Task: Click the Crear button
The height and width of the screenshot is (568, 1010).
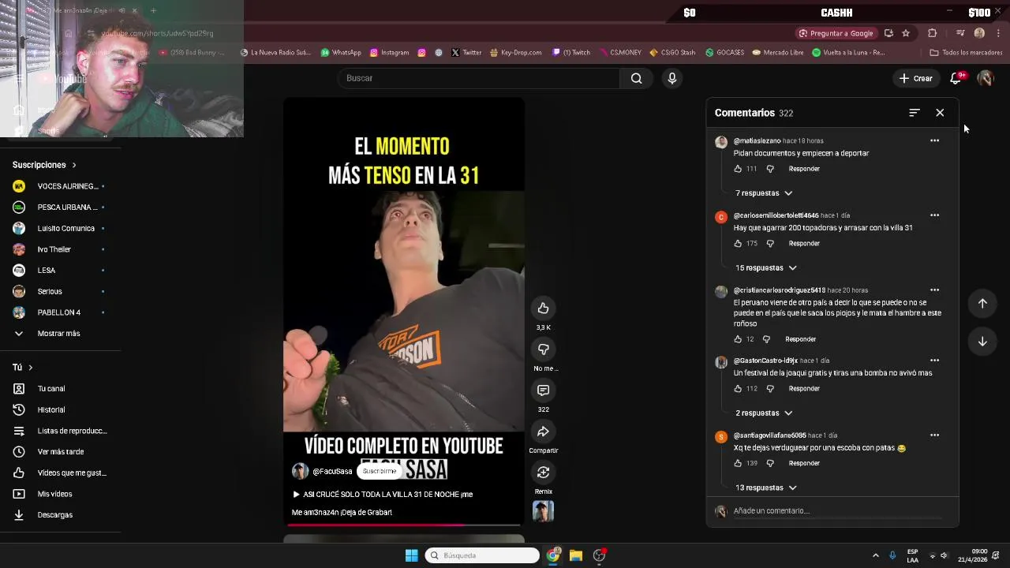Action: pos(915,78)
